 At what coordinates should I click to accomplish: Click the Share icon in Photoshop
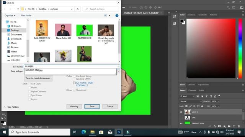(x=242, y=7)
